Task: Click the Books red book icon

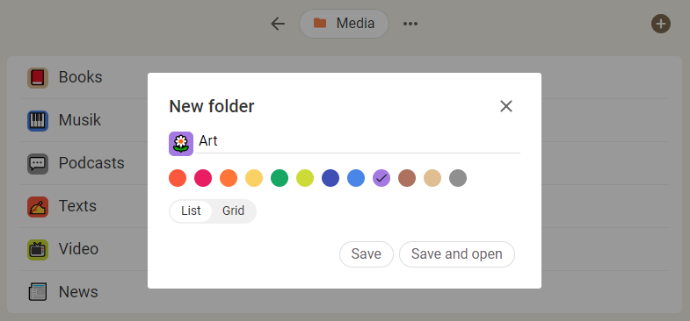Action: pos(38,78)
